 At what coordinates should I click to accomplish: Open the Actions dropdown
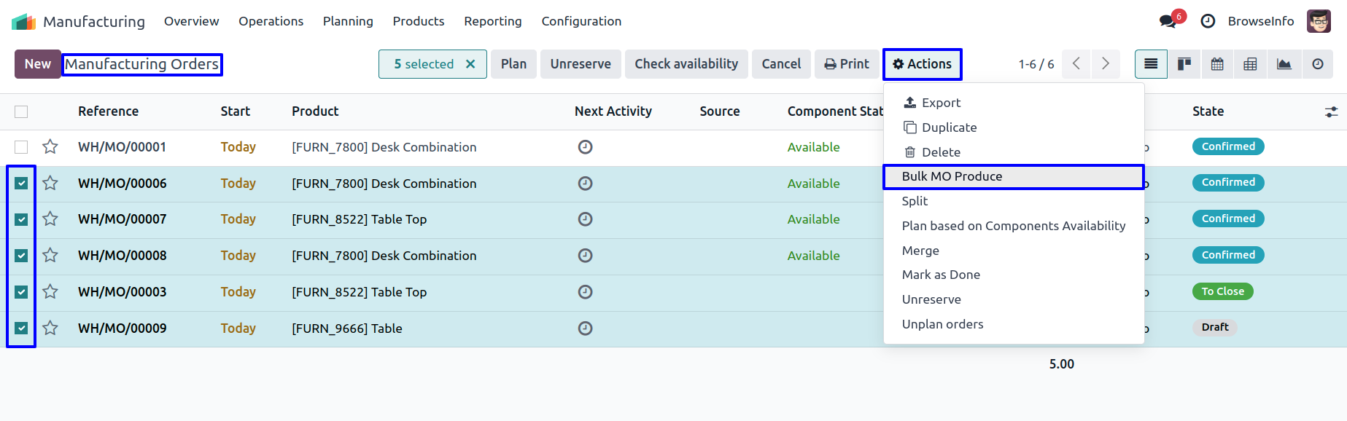point(922,64)
